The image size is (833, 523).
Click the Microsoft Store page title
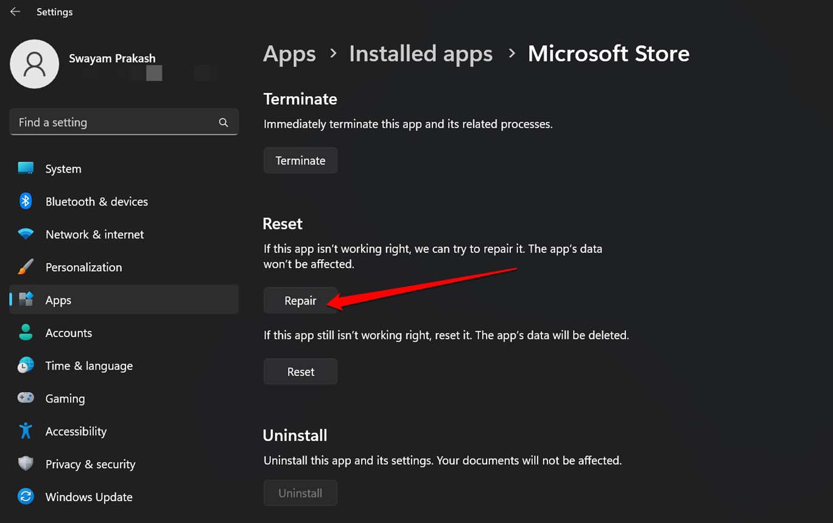coord(608,54)
